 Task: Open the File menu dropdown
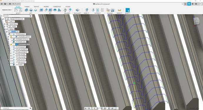tap(6, 4)
